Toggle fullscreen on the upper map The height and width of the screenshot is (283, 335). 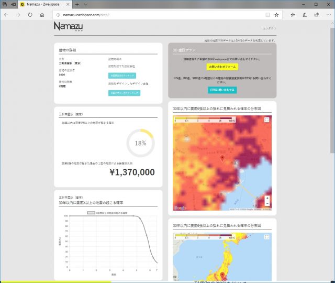tap(267, 120)
